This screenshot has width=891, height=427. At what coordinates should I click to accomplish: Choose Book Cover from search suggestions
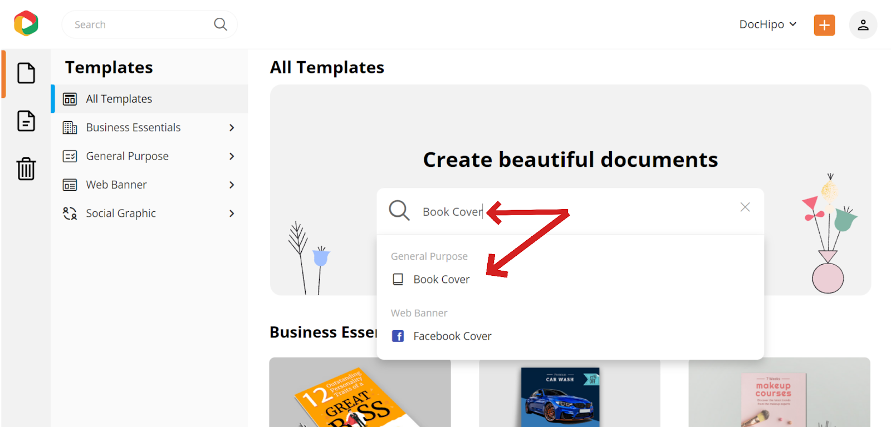[x=442, y=280]
